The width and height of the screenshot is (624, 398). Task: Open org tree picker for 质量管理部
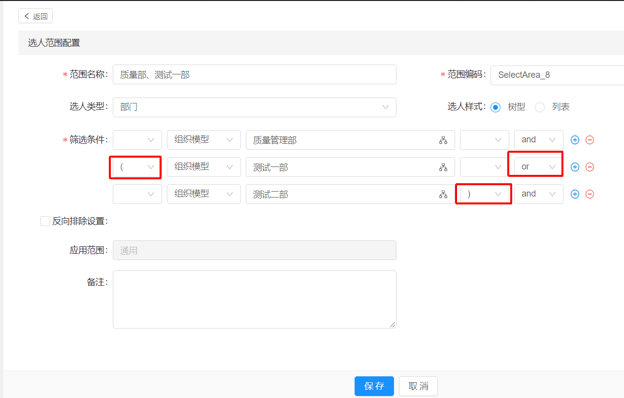click(x=443, y=140)
